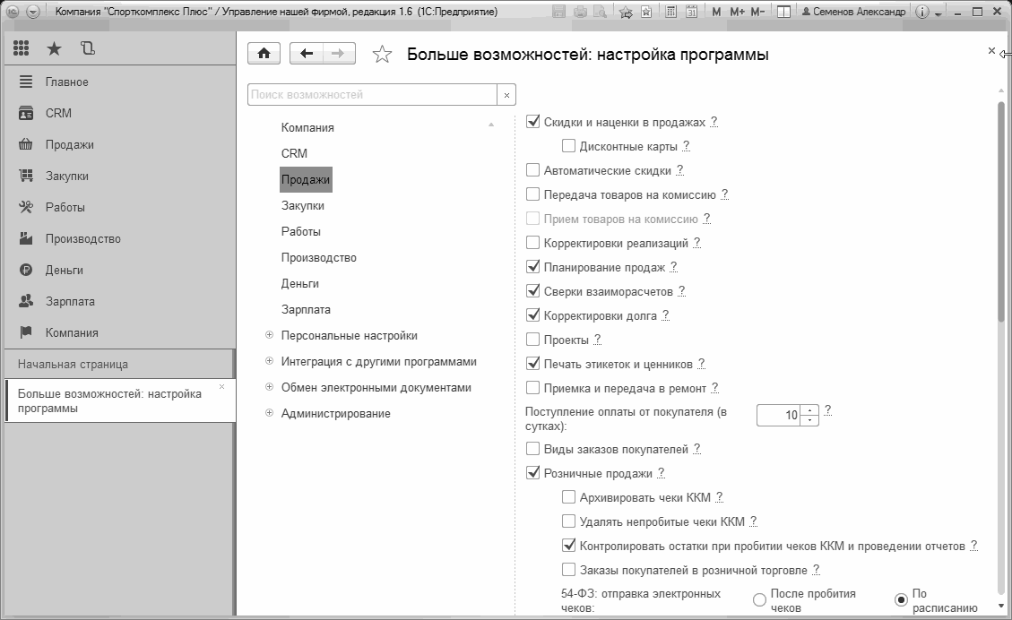The height and width of the screenshot is (620, 1012).
Task: Uncheck Скидки и наценки в продажах
Action: click(x=532, y=121)
